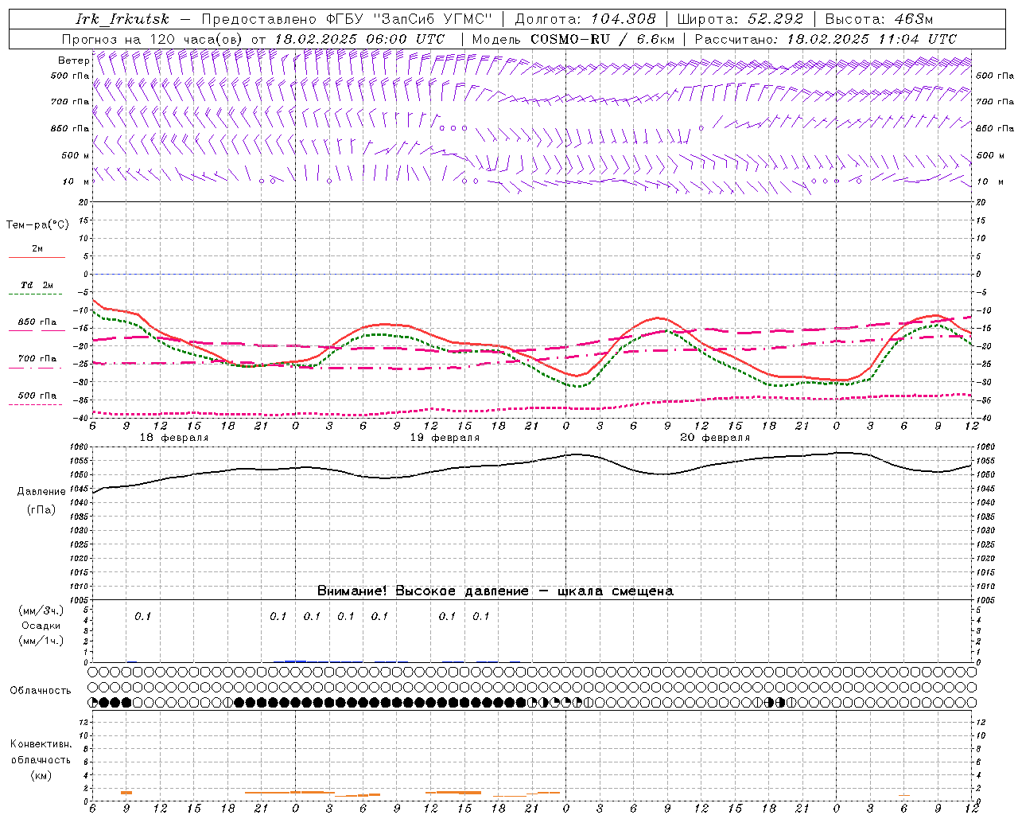This screenshot has height=815, width=1018.
Task: Click "Прогноз на 120 часа(ов)" forecast header text
Action: (x=153, y=39)
